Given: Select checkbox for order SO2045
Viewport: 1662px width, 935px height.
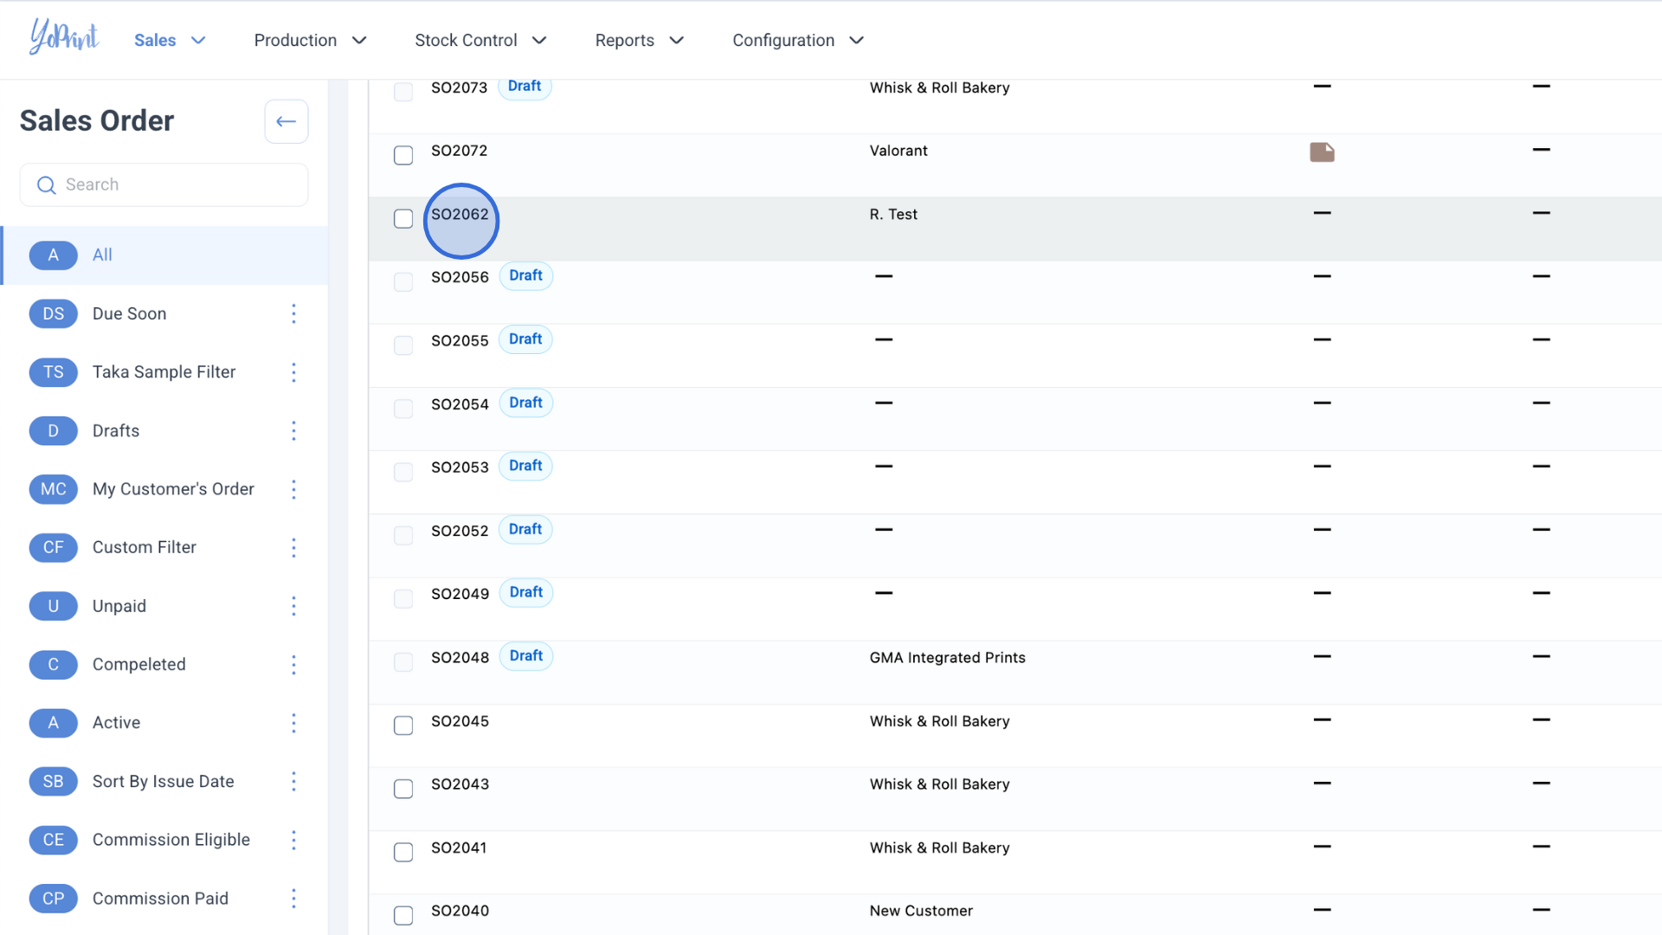Looking at the screenshot, I should 403,725.
